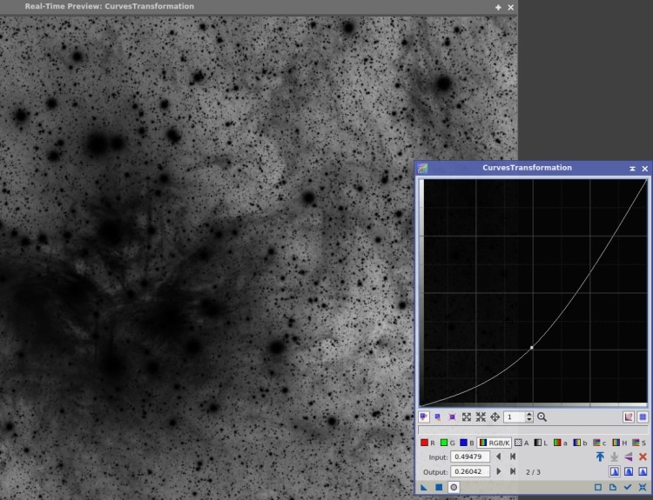Select the Pan Mode four-arrow icon
Screen dimensions: 653x500
tap(495, 417)
